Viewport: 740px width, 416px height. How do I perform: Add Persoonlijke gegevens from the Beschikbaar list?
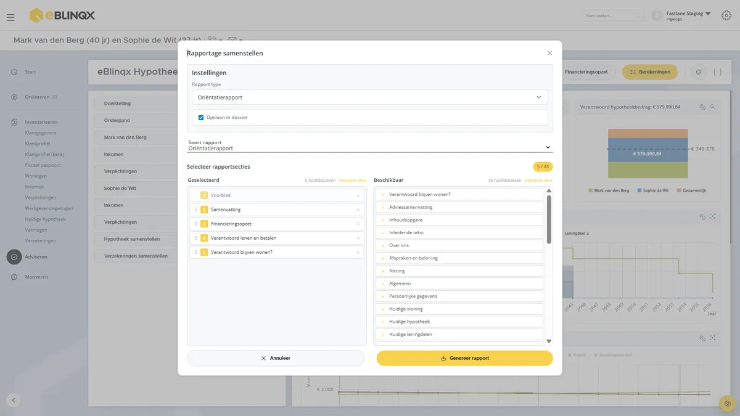click(x=459, y=296)
